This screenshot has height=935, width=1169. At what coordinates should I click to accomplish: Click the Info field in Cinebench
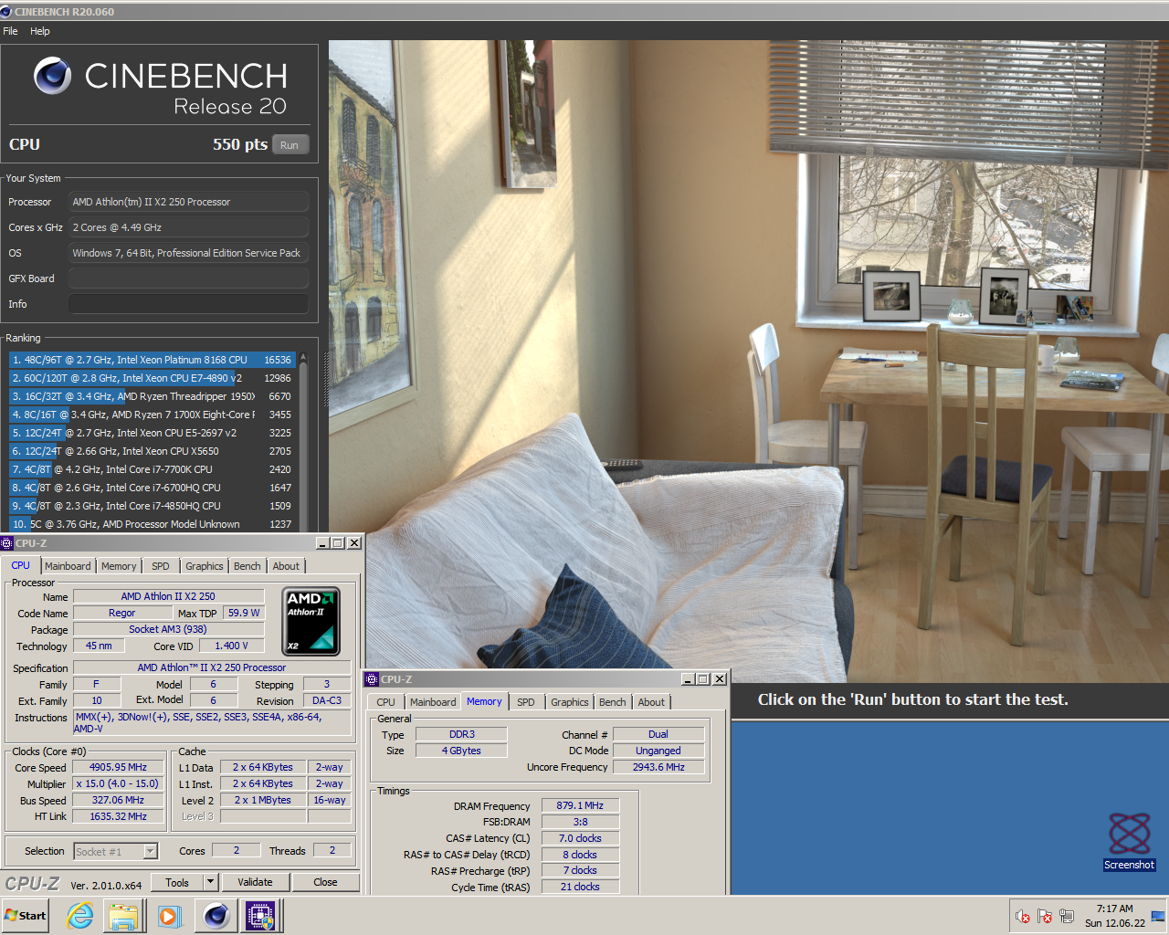pyautogui.click(x=188, y=304)
